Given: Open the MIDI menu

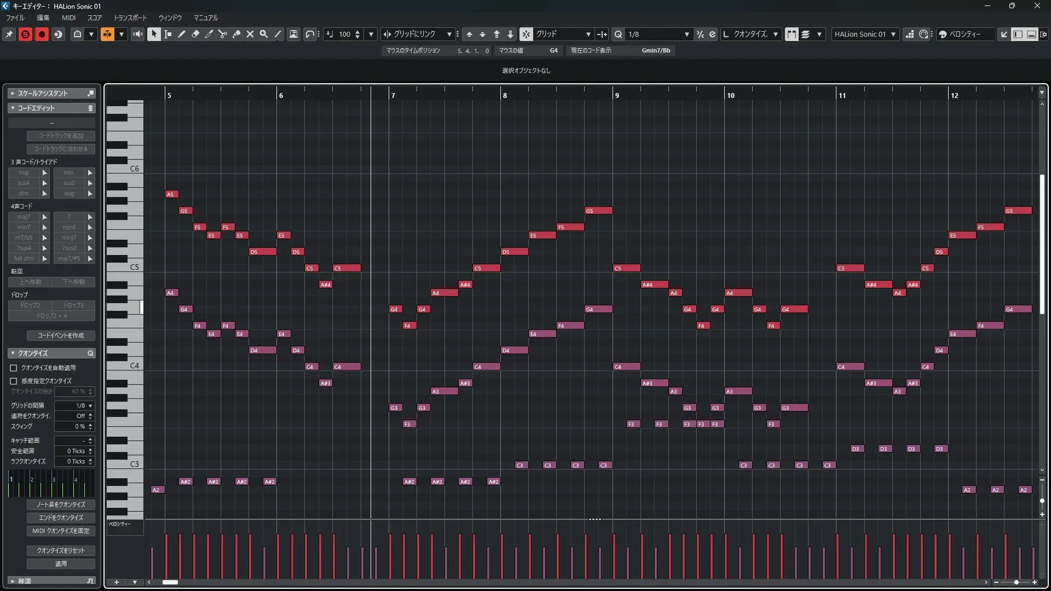Looking at the screenshot, I should (68, 18).
